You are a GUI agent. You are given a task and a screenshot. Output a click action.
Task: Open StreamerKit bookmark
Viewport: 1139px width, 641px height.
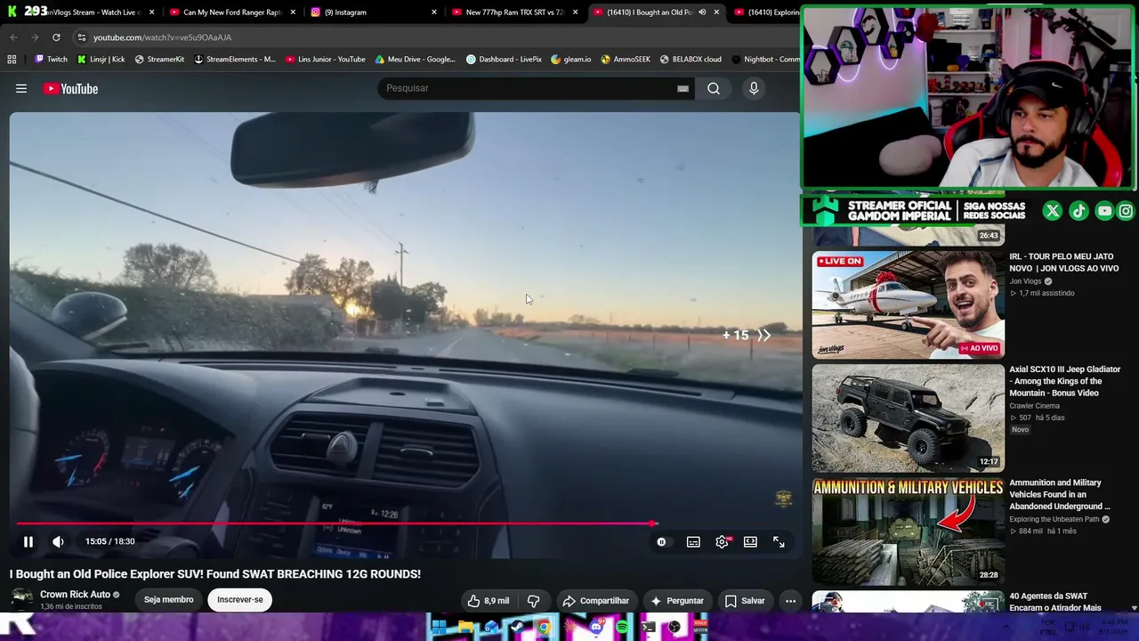click(159, 60)
